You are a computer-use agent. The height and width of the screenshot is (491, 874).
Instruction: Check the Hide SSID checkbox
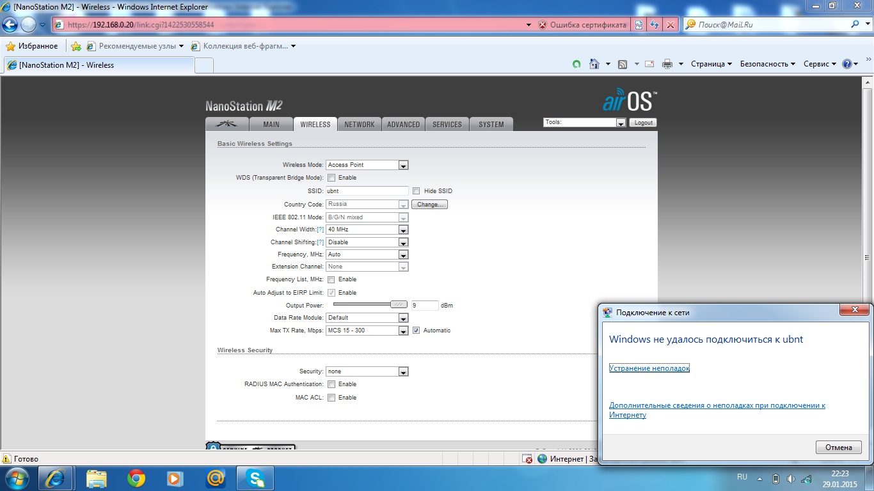(x=417, y=191)
